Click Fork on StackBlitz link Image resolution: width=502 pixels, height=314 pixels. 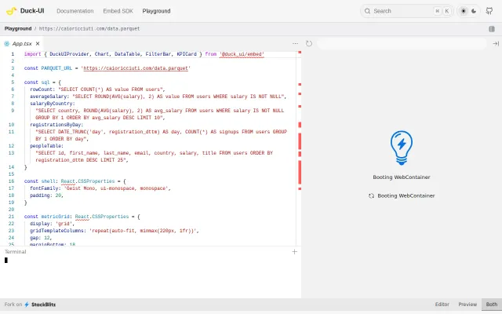pos(30,305)
